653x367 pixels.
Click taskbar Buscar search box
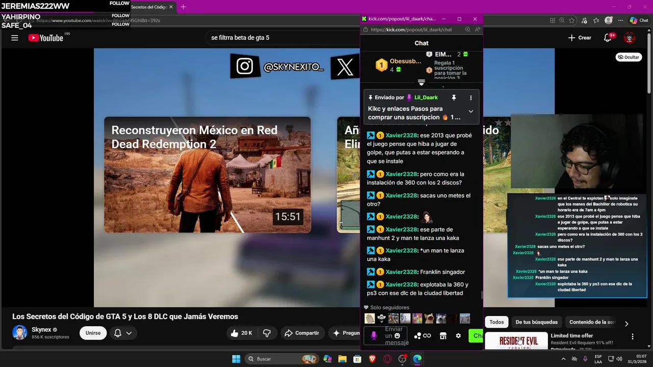pos(281,359)
